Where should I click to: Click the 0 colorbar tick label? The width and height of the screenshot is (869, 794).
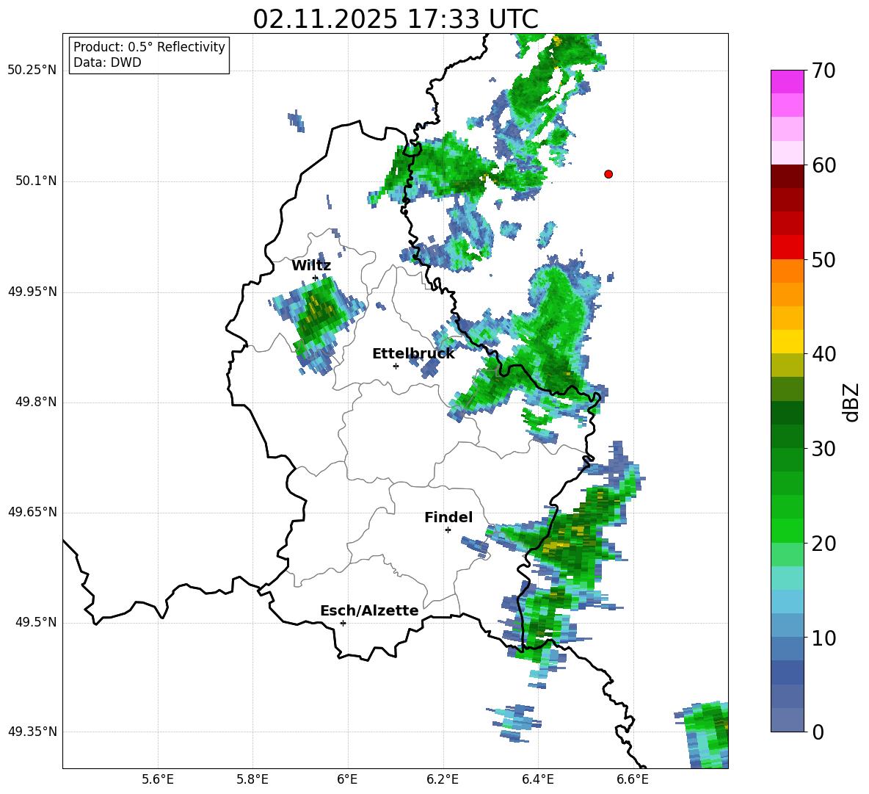pos(818,732)
